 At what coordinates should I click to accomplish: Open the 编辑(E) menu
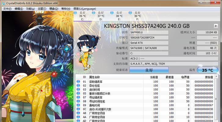(x=19, y=9)
